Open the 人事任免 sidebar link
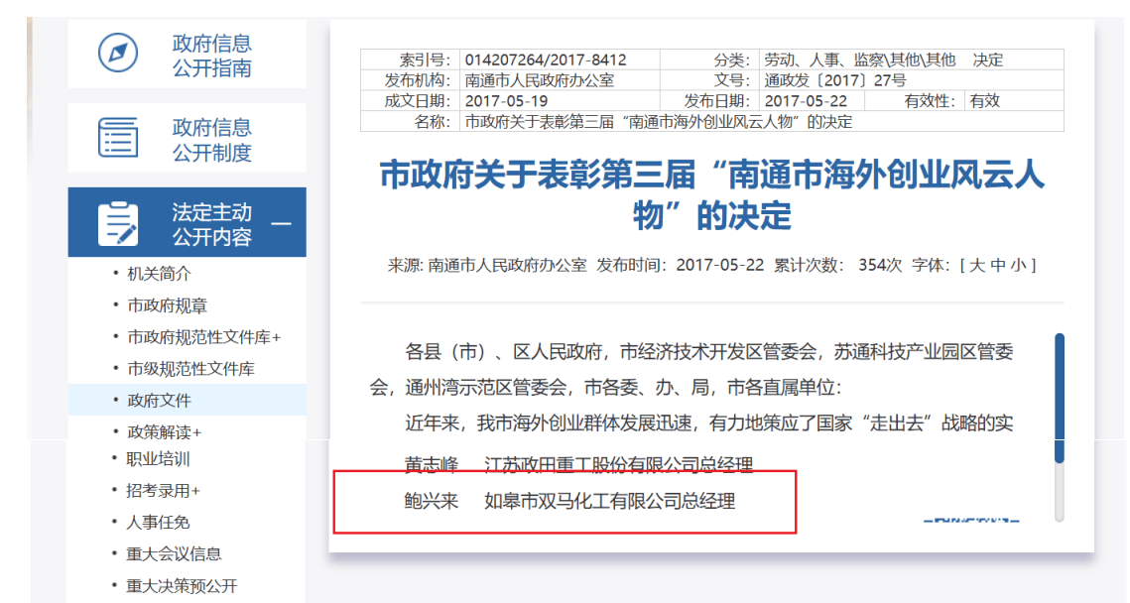This screenshot has width=1130, height=603. coord(158,522)
